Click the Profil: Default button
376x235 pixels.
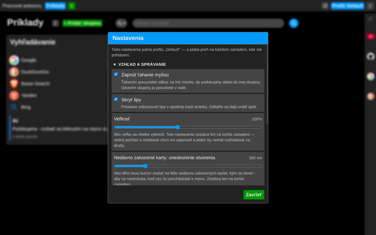click(x=348, y=6)
